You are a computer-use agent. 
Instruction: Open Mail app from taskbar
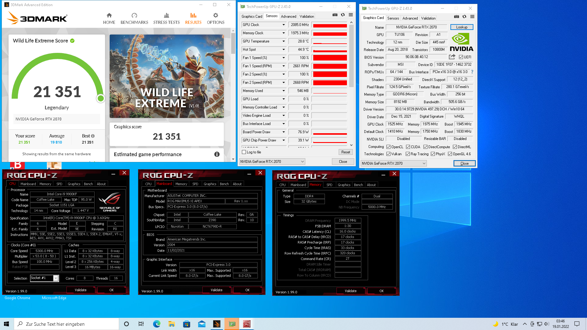[x=201, y=324]
